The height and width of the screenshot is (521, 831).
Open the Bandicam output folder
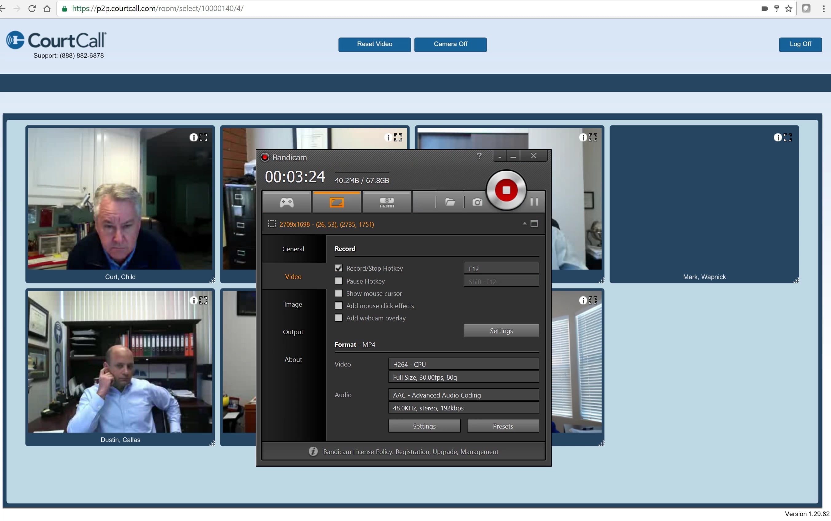click(x=450, y=202)
